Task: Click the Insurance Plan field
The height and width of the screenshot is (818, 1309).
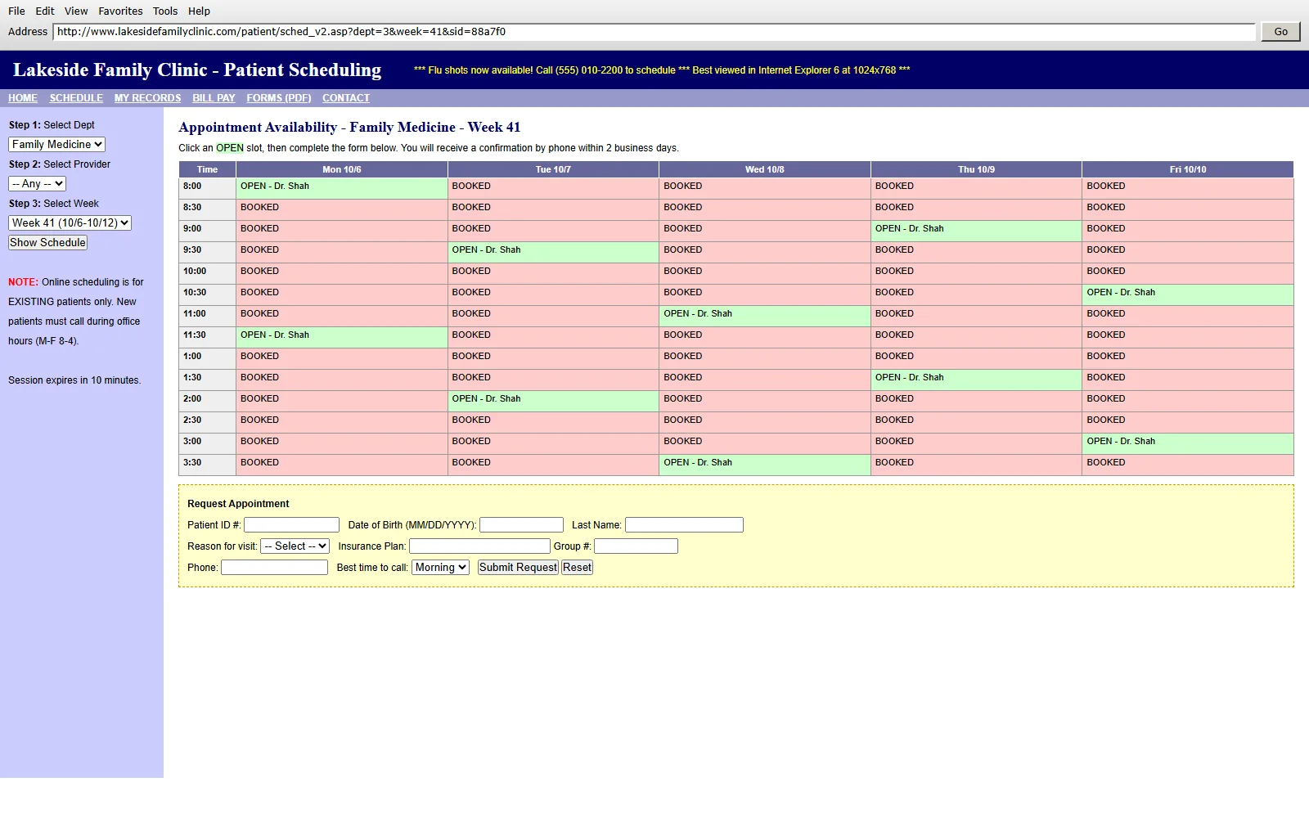Action: [479, 546]
